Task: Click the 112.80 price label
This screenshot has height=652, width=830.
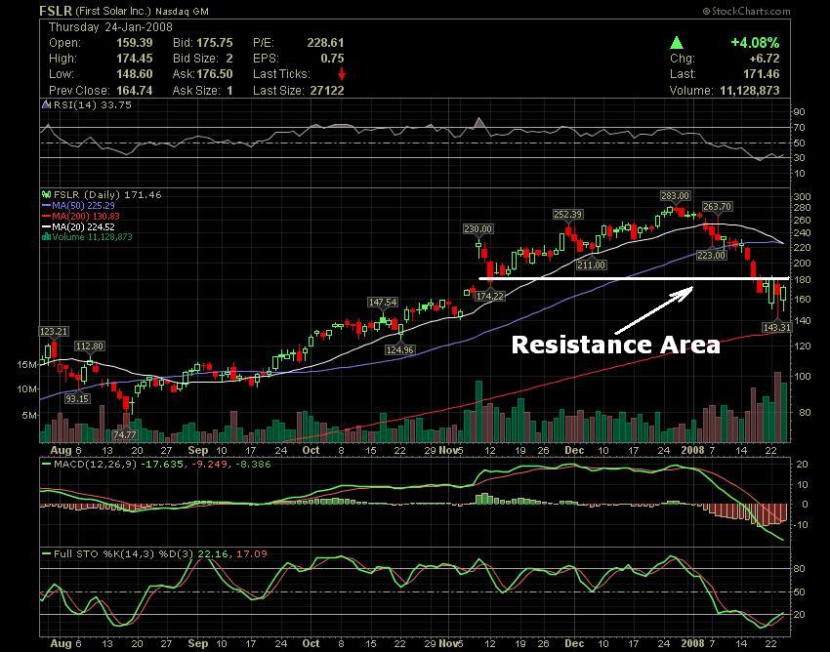Action: pos(90,346)
